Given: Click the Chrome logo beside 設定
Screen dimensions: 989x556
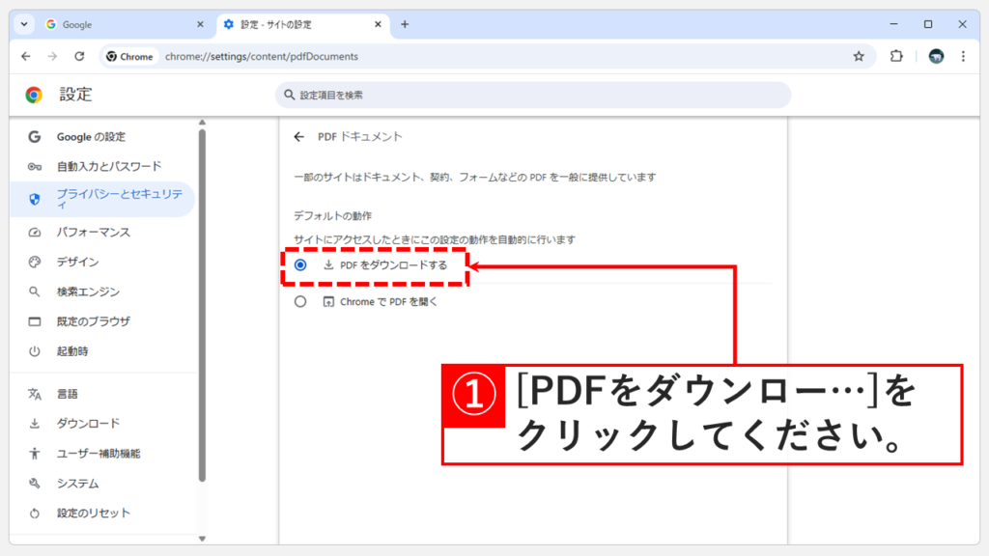Looking at the screenshot, I should pos(36,95).
